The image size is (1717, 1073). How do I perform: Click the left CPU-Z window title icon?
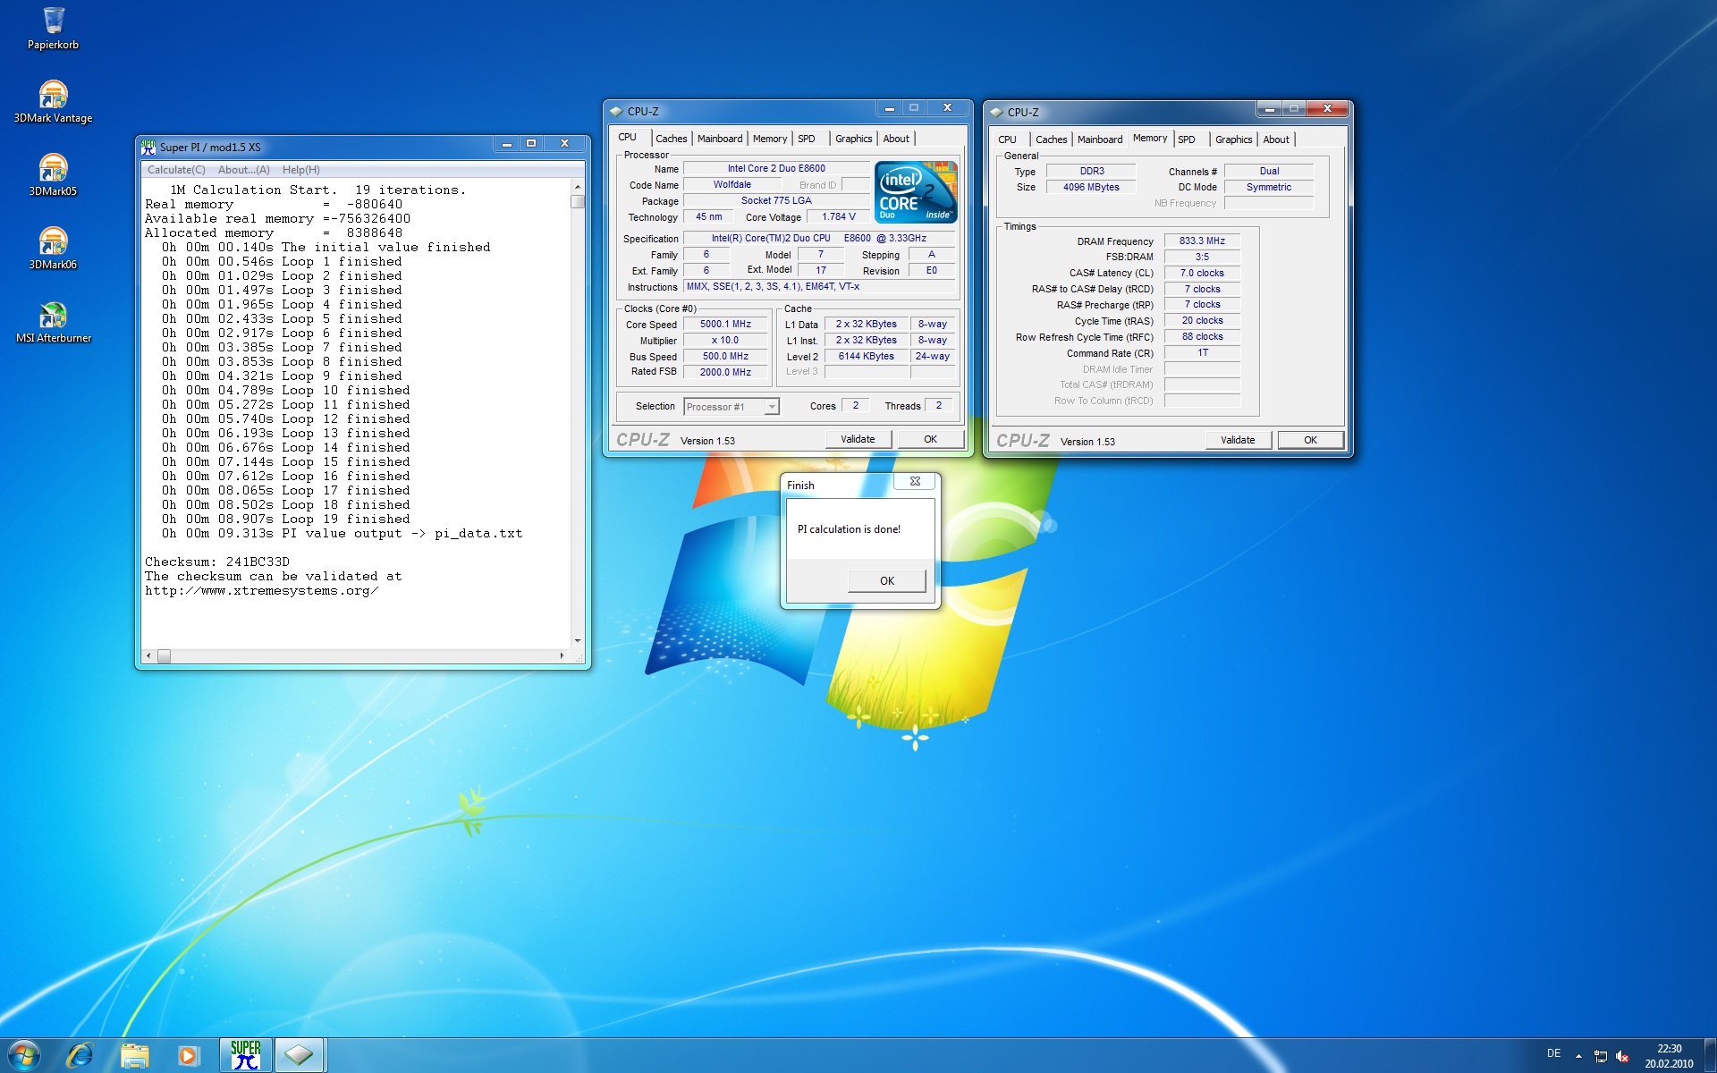coord(616,112)
